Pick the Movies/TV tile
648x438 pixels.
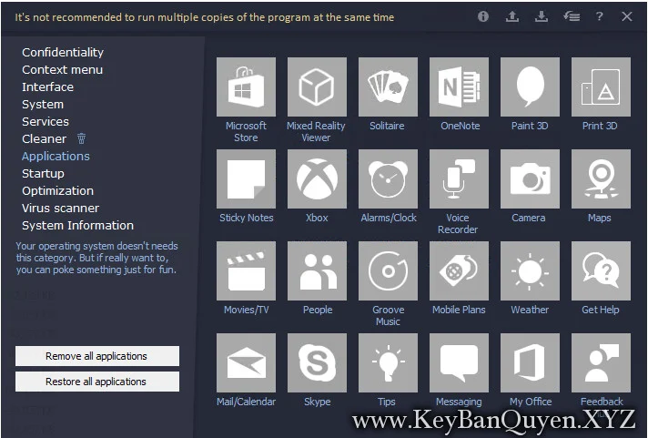(246, 271)
